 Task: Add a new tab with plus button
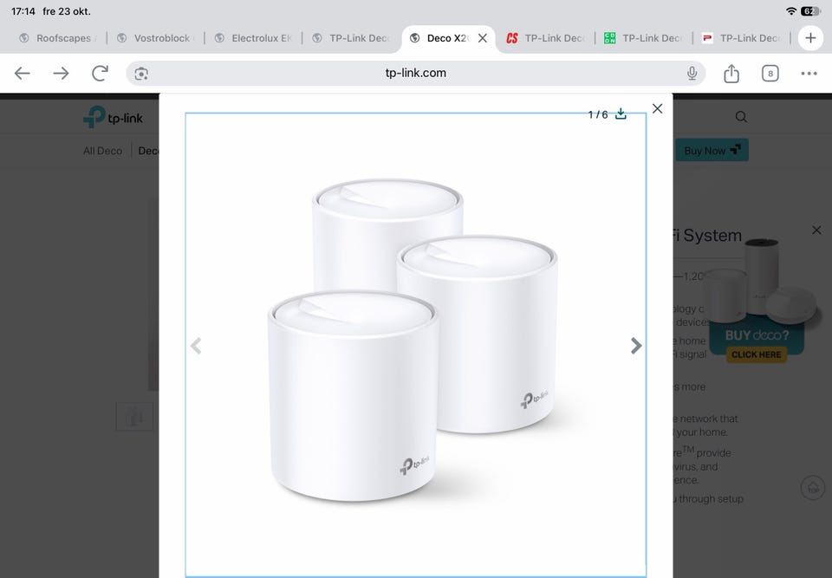click(810, 38)
